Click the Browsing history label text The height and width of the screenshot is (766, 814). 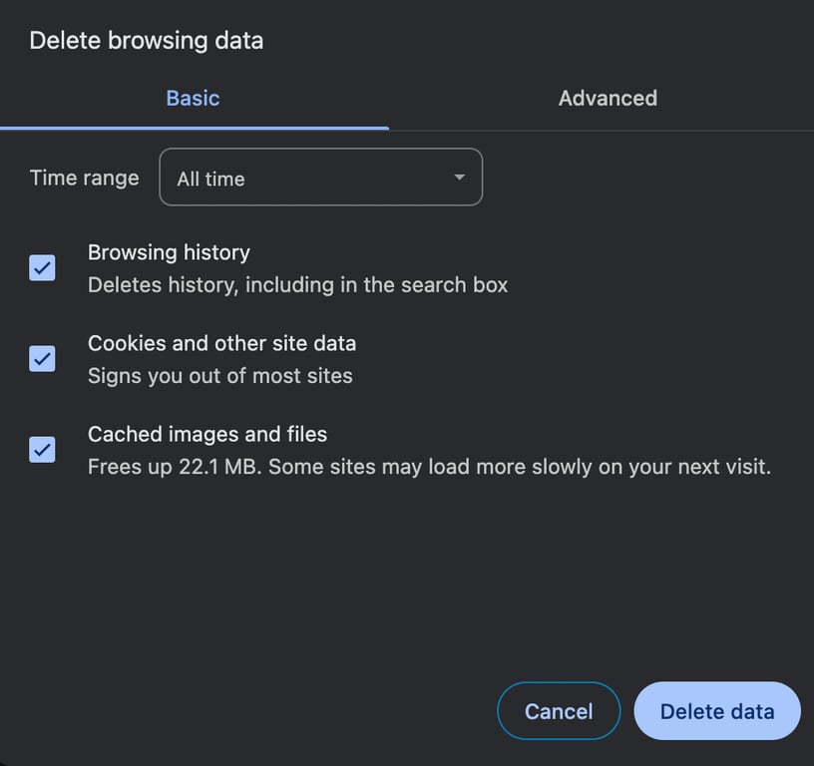(169, 252)
